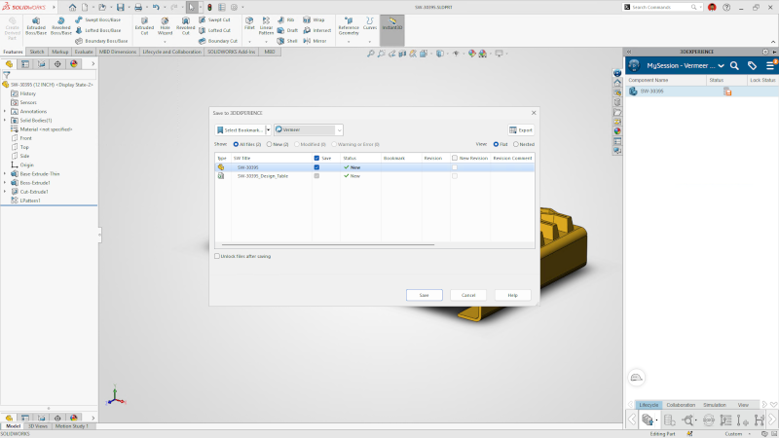
Task: Click the tag icon in MySession header
Action: pos(752,65)
